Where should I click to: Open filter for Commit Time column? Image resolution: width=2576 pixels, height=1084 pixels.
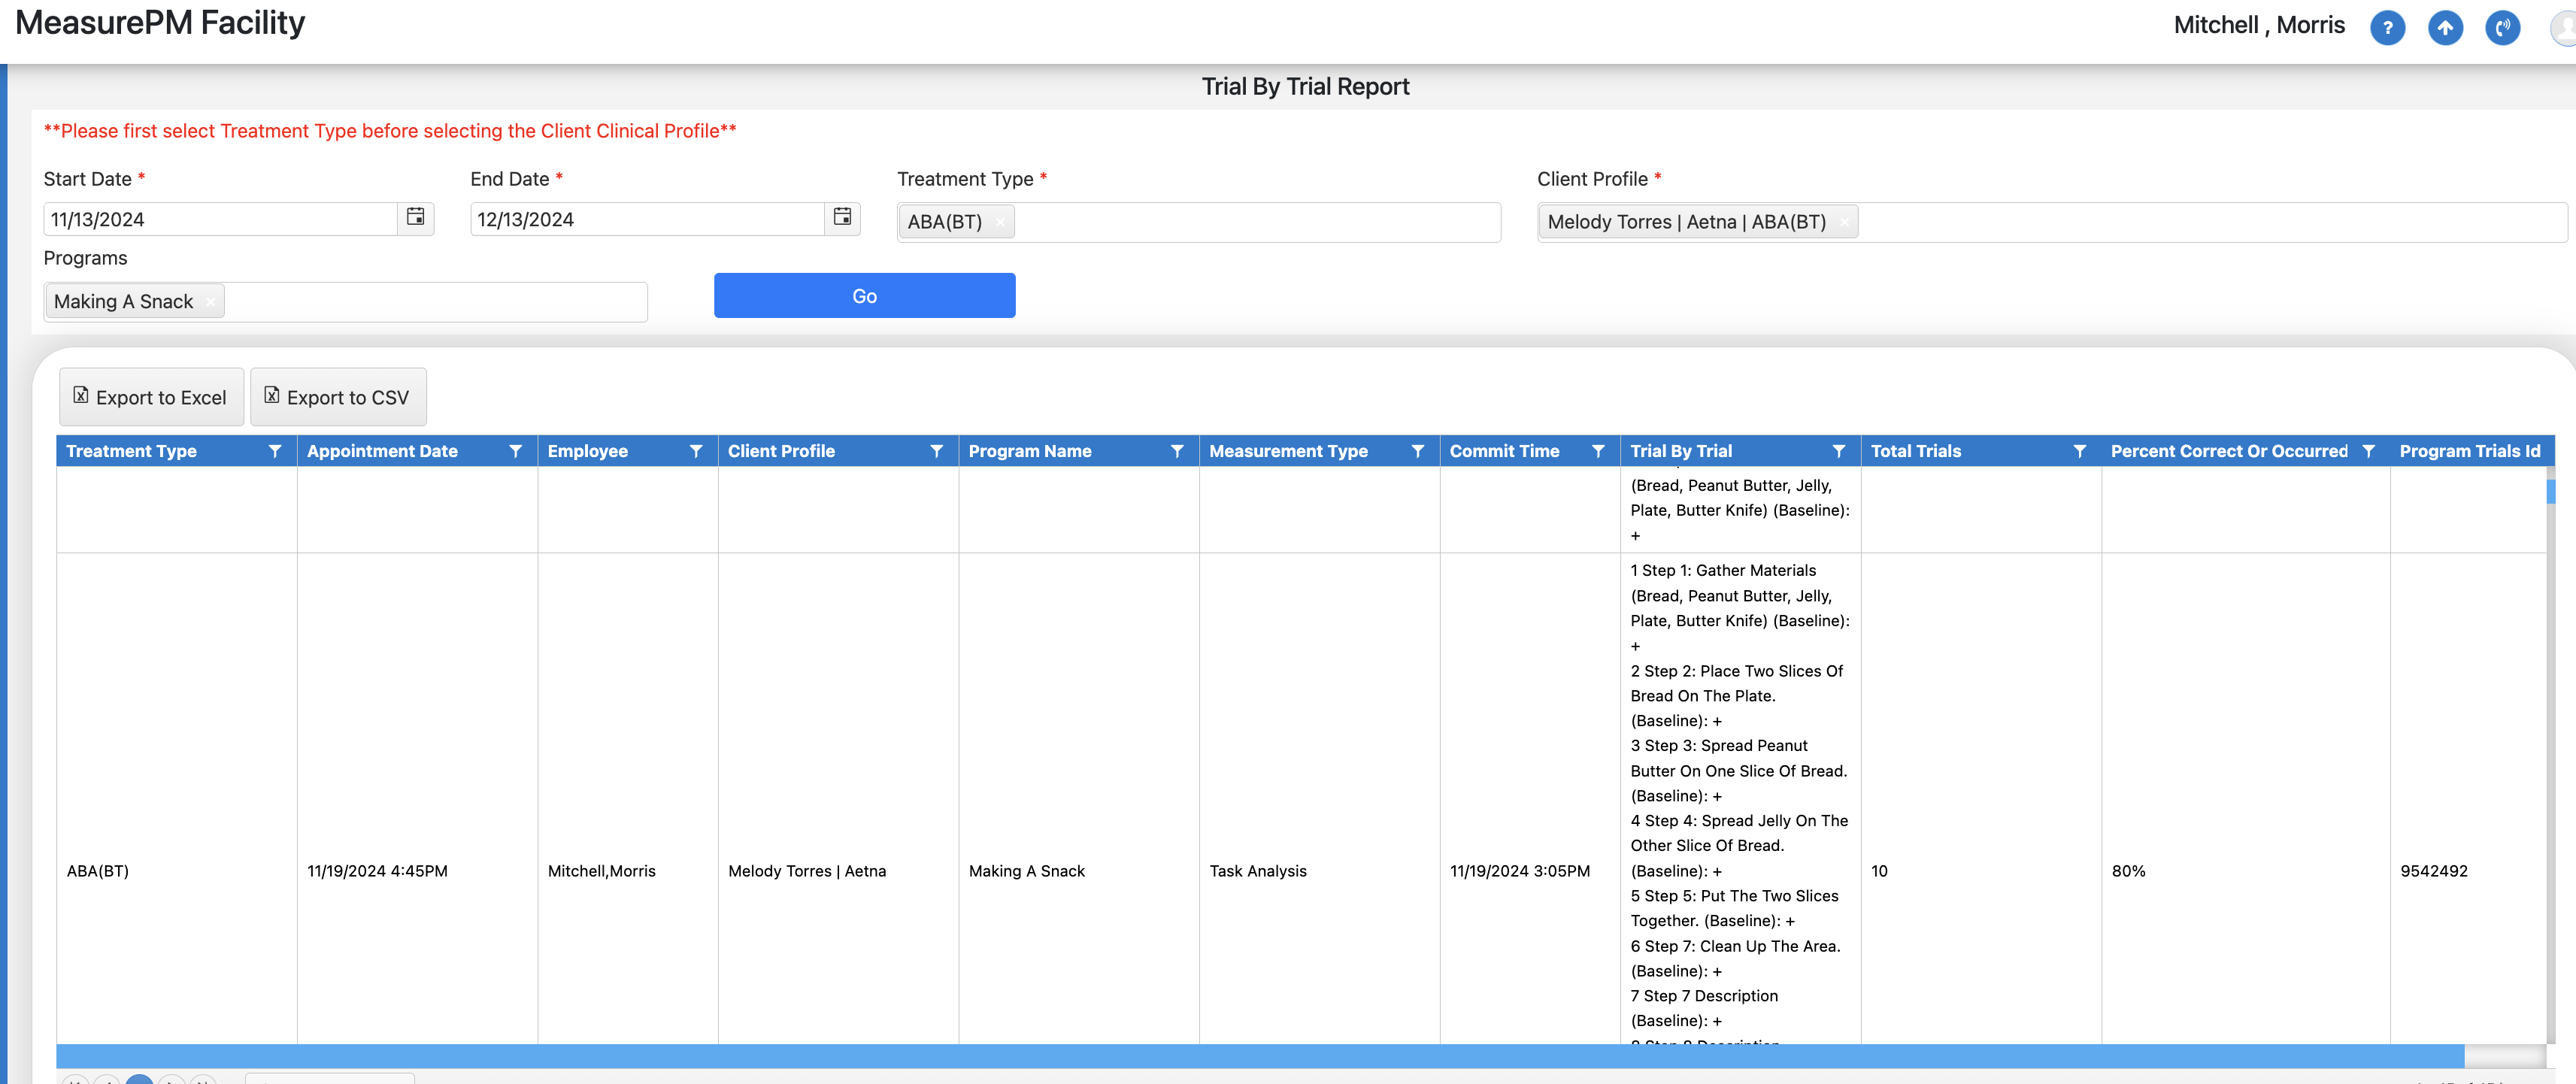tap(1598, 451)
